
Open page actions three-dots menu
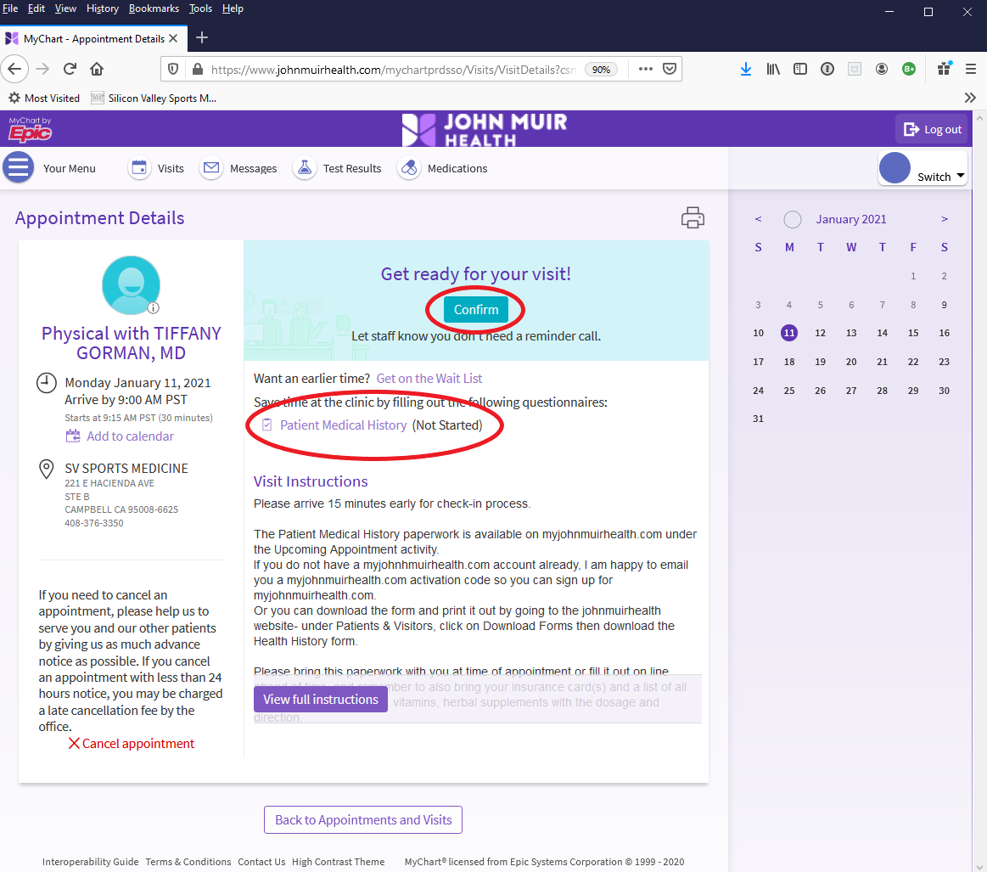[x=646, y=69]
